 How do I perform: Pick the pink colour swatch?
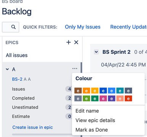(103, 98)
